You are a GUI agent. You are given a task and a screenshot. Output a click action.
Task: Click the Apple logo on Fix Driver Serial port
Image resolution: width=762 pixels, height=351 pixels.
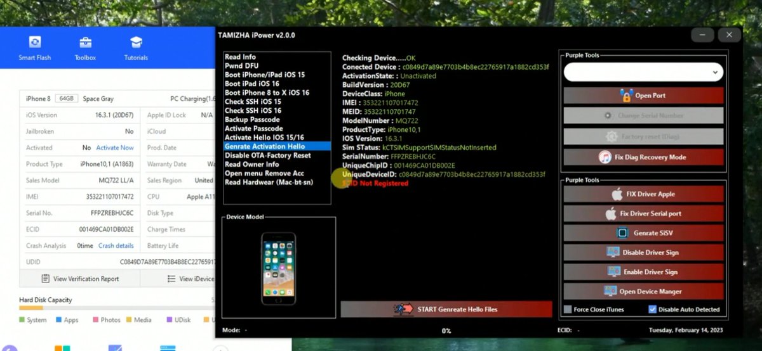click(x=610, y=214)
